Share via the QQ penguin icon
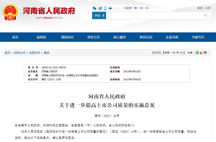The image size is (216, 142). click(x=205, y=53)
